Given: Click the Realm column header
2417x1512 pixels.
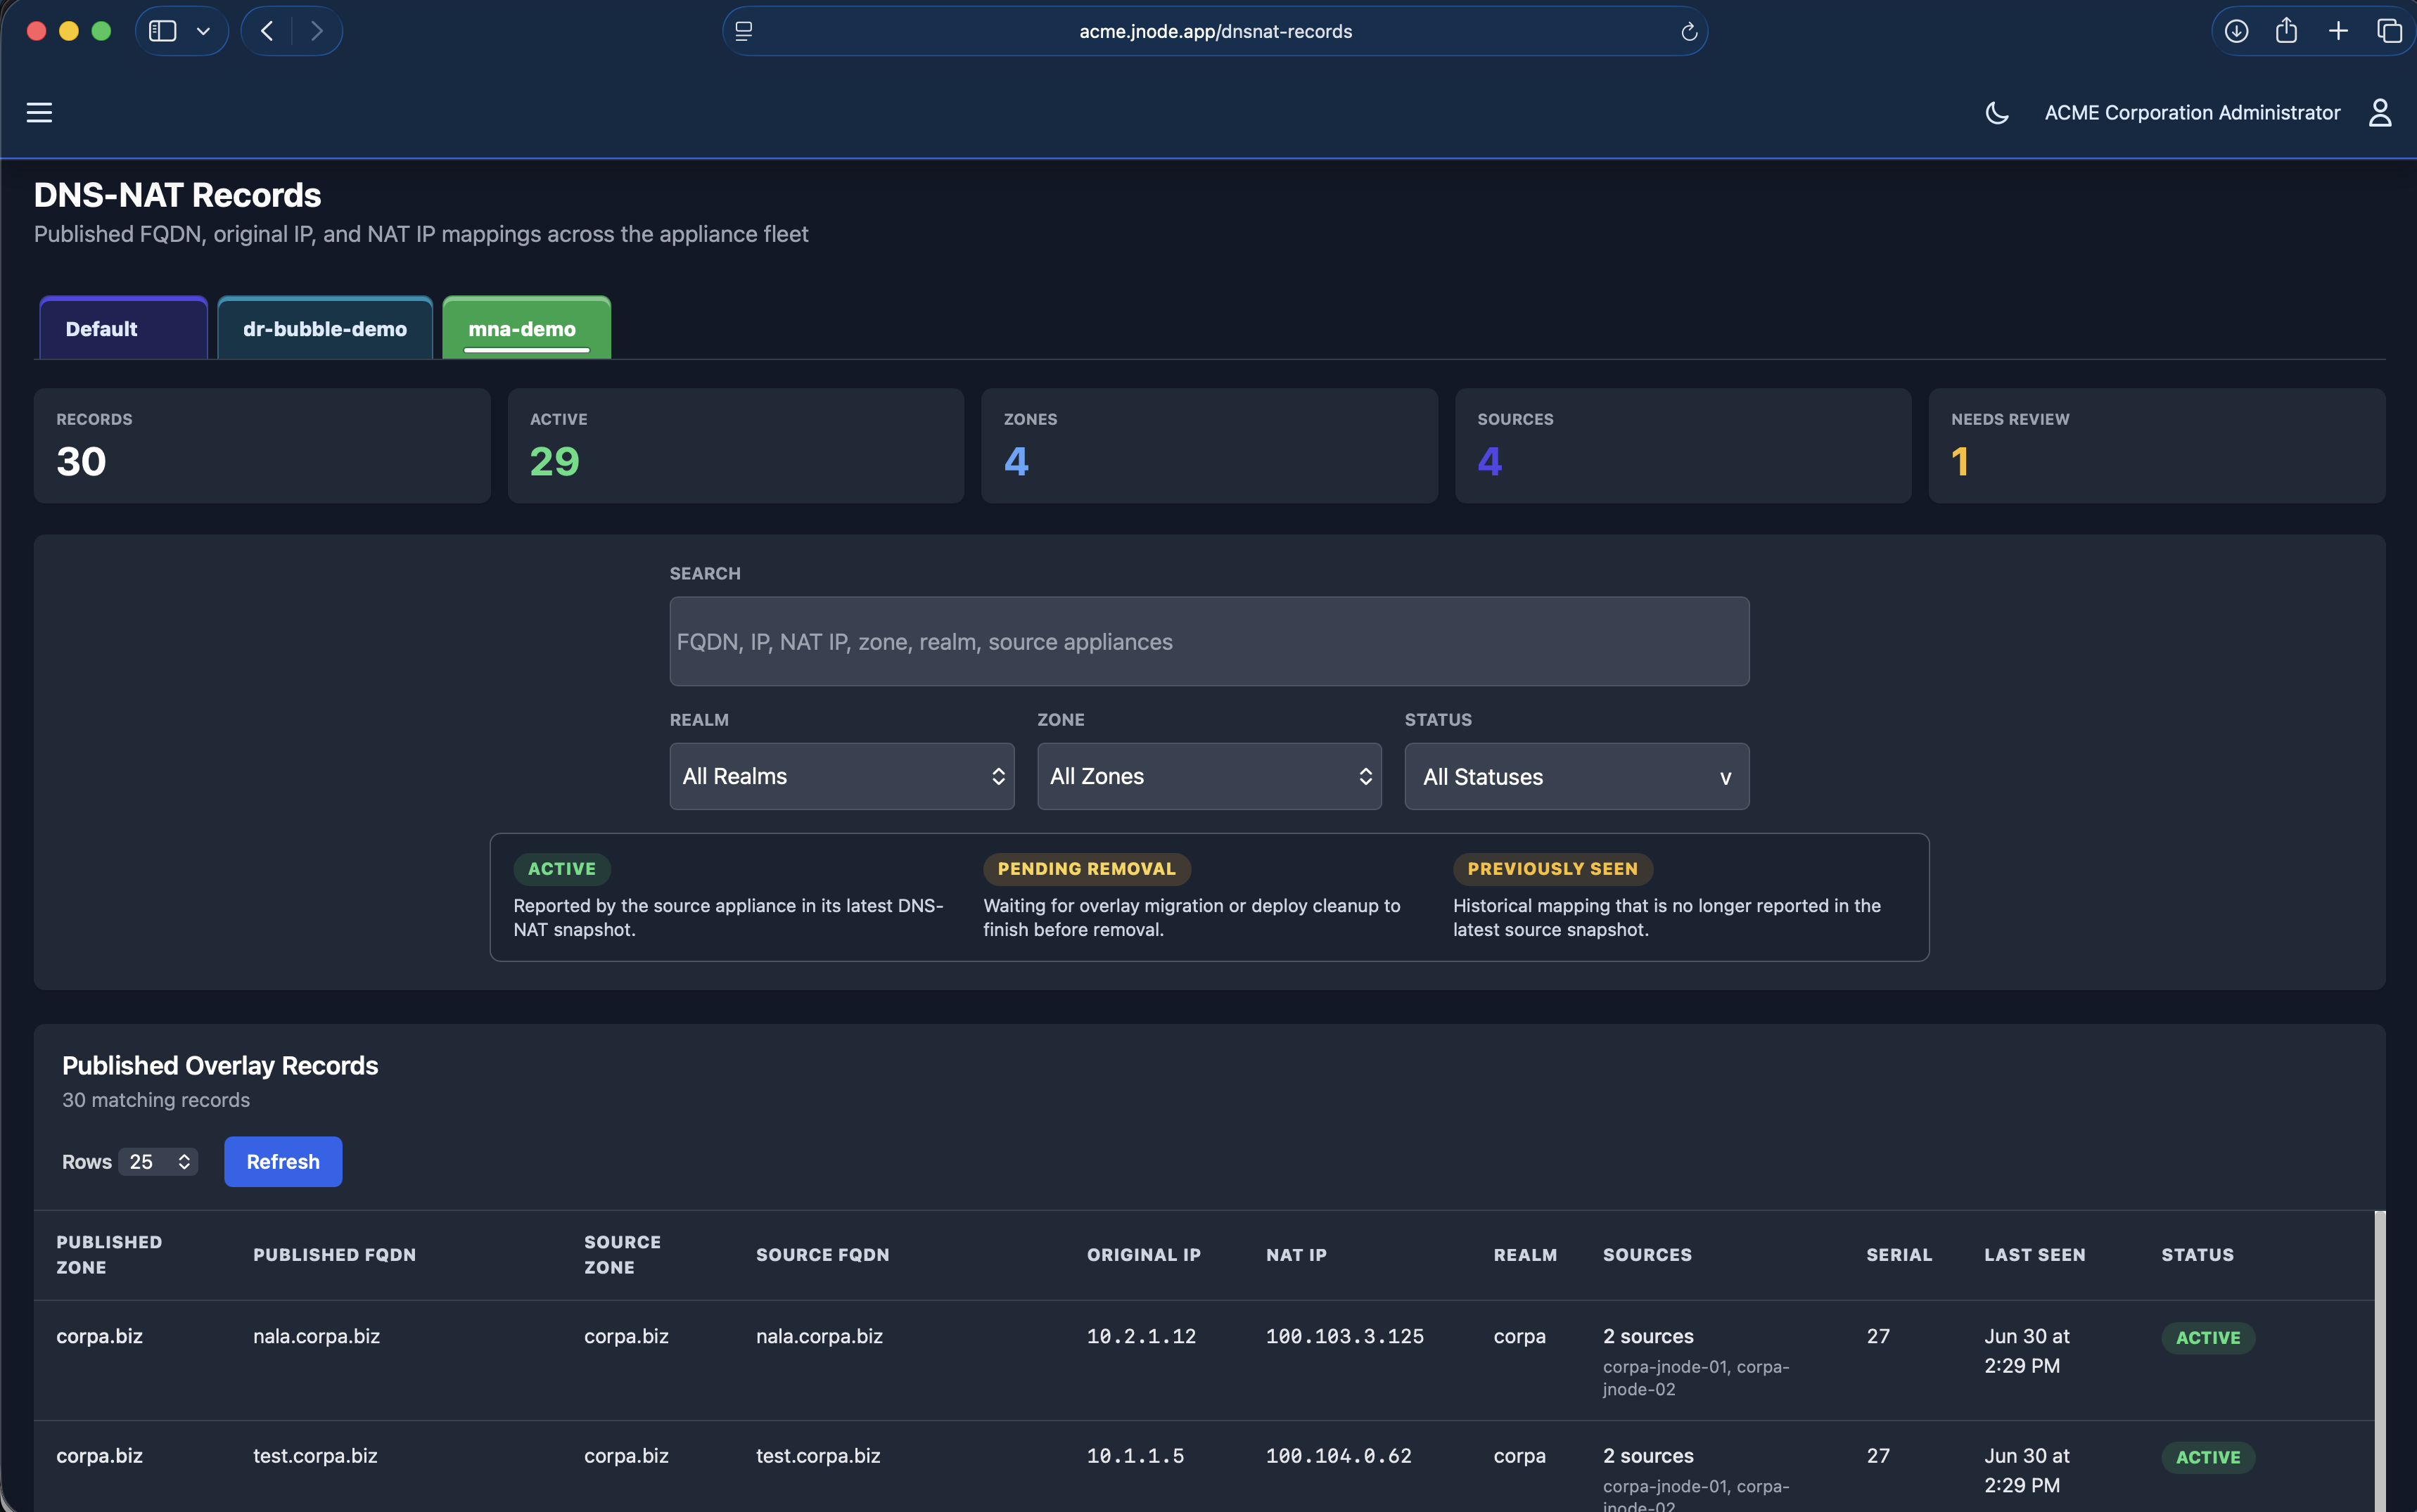Looking at the screenshot, I should [1525, 1254].
